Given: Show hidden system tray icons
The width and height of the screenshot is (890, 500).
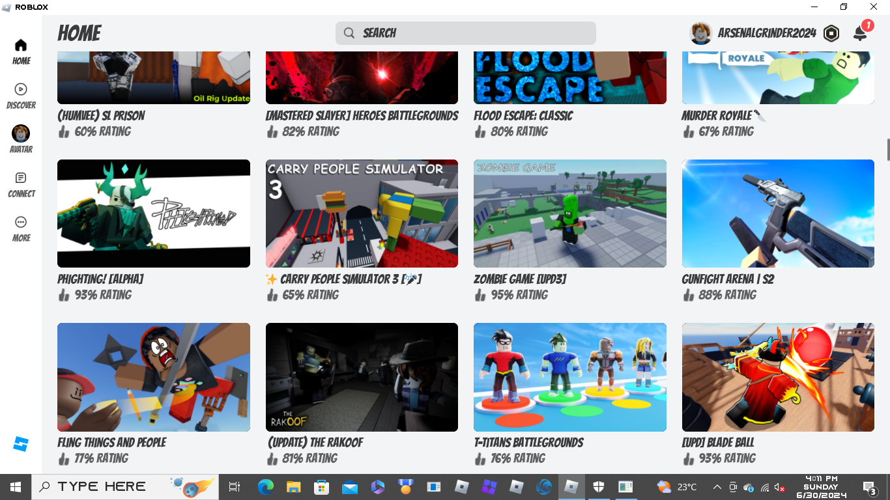Looking at the screenshot, I should pos(717,487).
